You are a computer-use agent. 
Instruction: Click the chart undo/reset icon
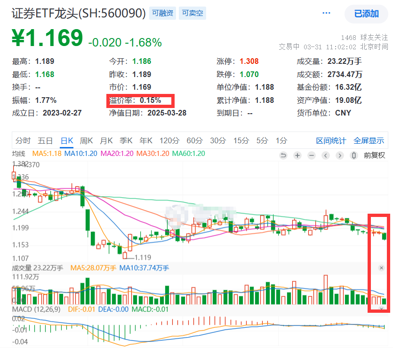[283, 155]
